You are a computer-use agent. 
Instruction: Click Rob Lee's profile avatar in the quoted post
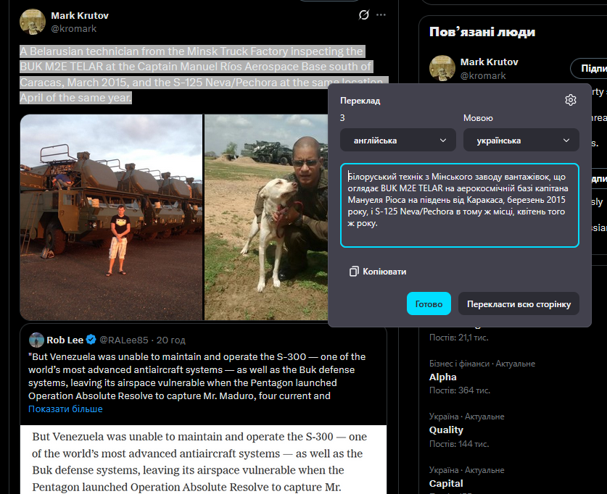36,340
